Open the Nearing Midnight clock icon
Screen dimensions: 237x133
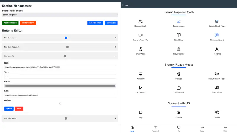tap(217, 35)
